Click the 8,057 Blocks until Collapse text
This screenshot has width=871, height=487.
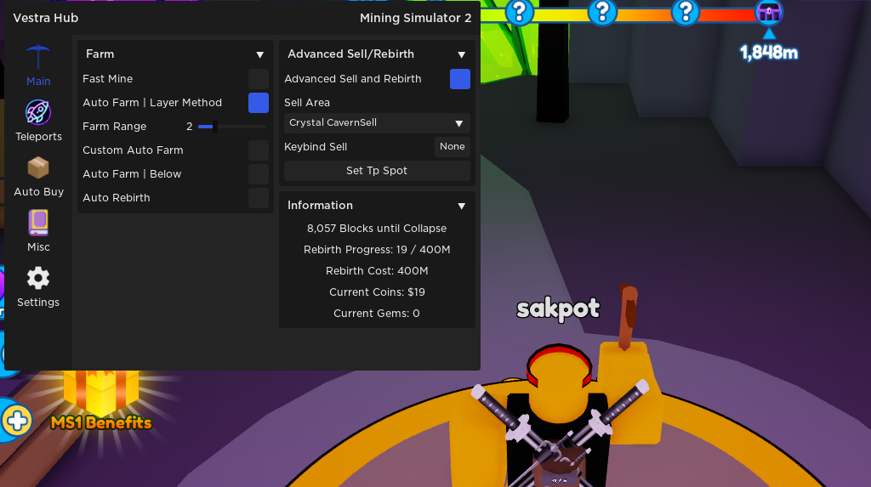coord(377,229)
